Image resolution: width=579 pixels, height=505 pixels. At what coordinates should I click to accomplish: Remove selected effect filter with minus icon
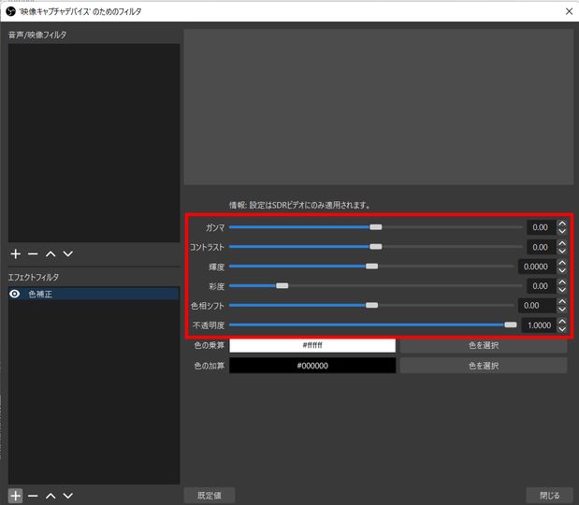(x=33, y=495)
